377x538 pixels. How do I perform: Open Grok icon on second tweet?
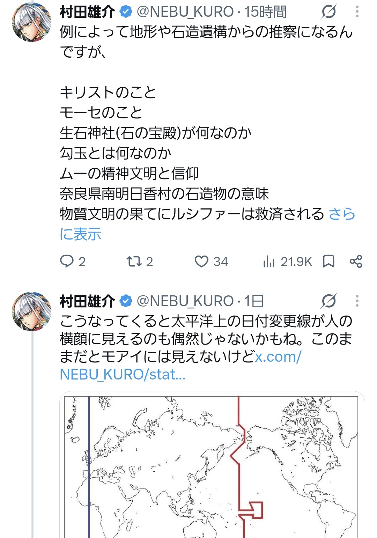click(x=329, y=301)
